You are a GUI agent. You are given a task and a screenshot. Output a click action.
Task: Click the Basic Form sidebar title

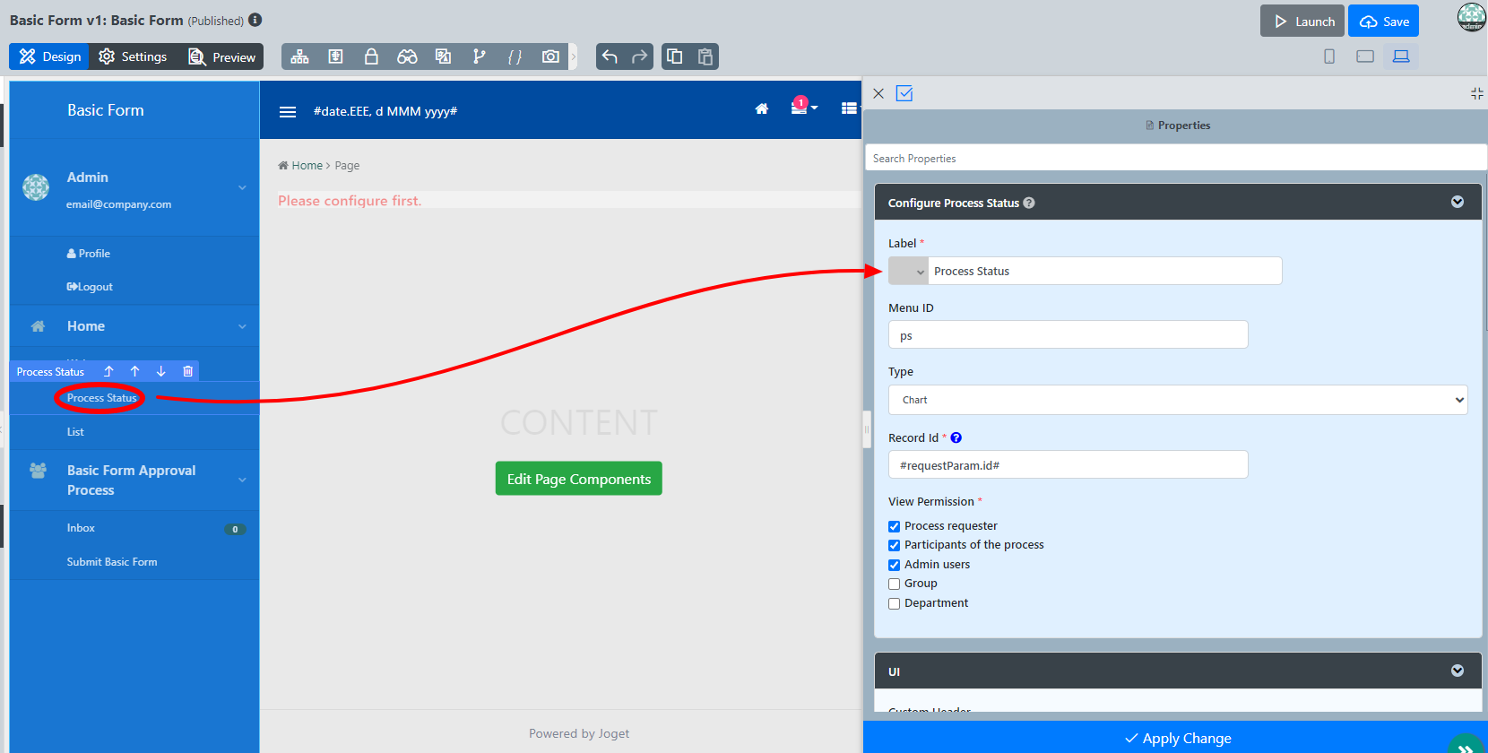106,110
